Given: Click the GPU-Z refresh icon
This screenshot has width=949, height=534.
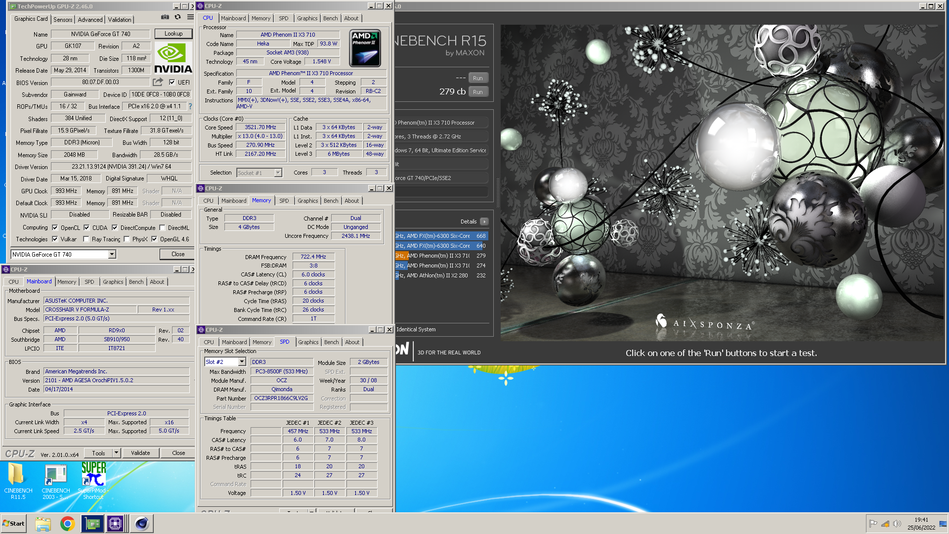Looking at the screenshot, I should coord(177,17).
